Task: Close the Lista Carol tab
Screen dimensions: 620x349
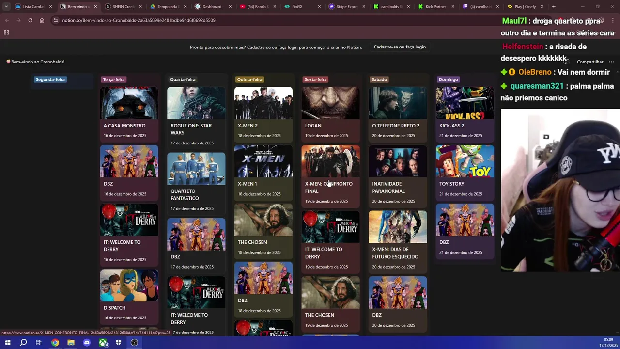Action: pos(50,7)
